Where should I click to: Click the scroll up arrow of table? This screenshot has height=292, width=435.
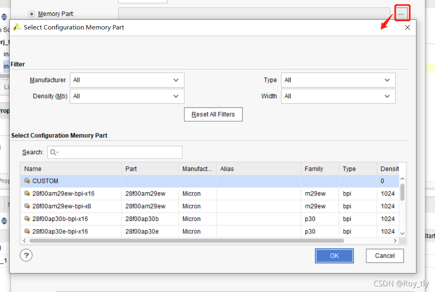pos(402,179)
